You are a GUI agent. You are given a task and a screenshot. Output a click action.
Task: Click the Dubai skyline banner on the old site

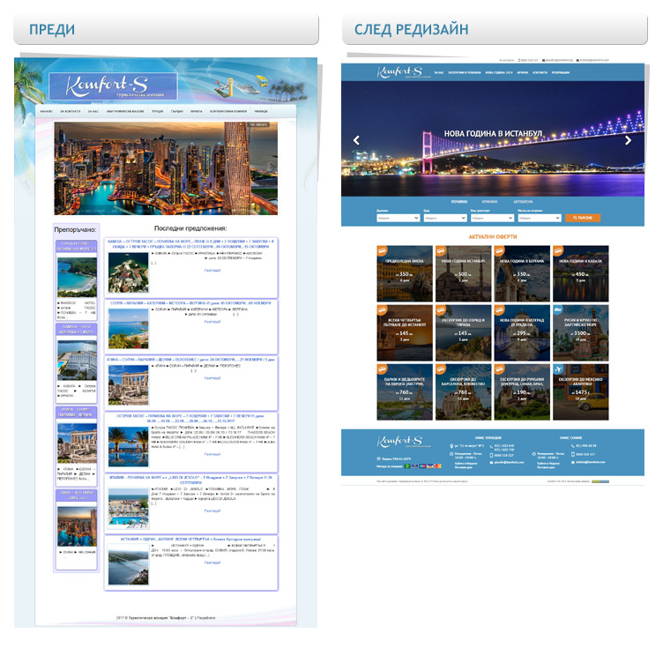166,168
